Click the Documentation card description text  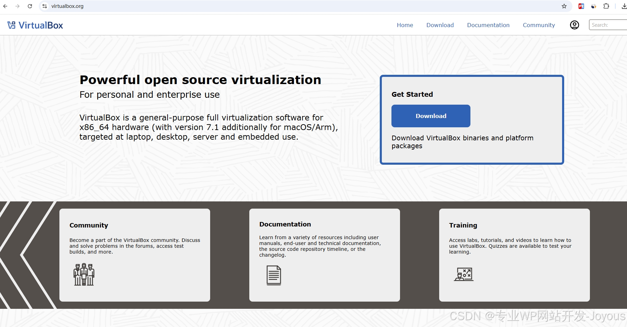coord(320,246)
